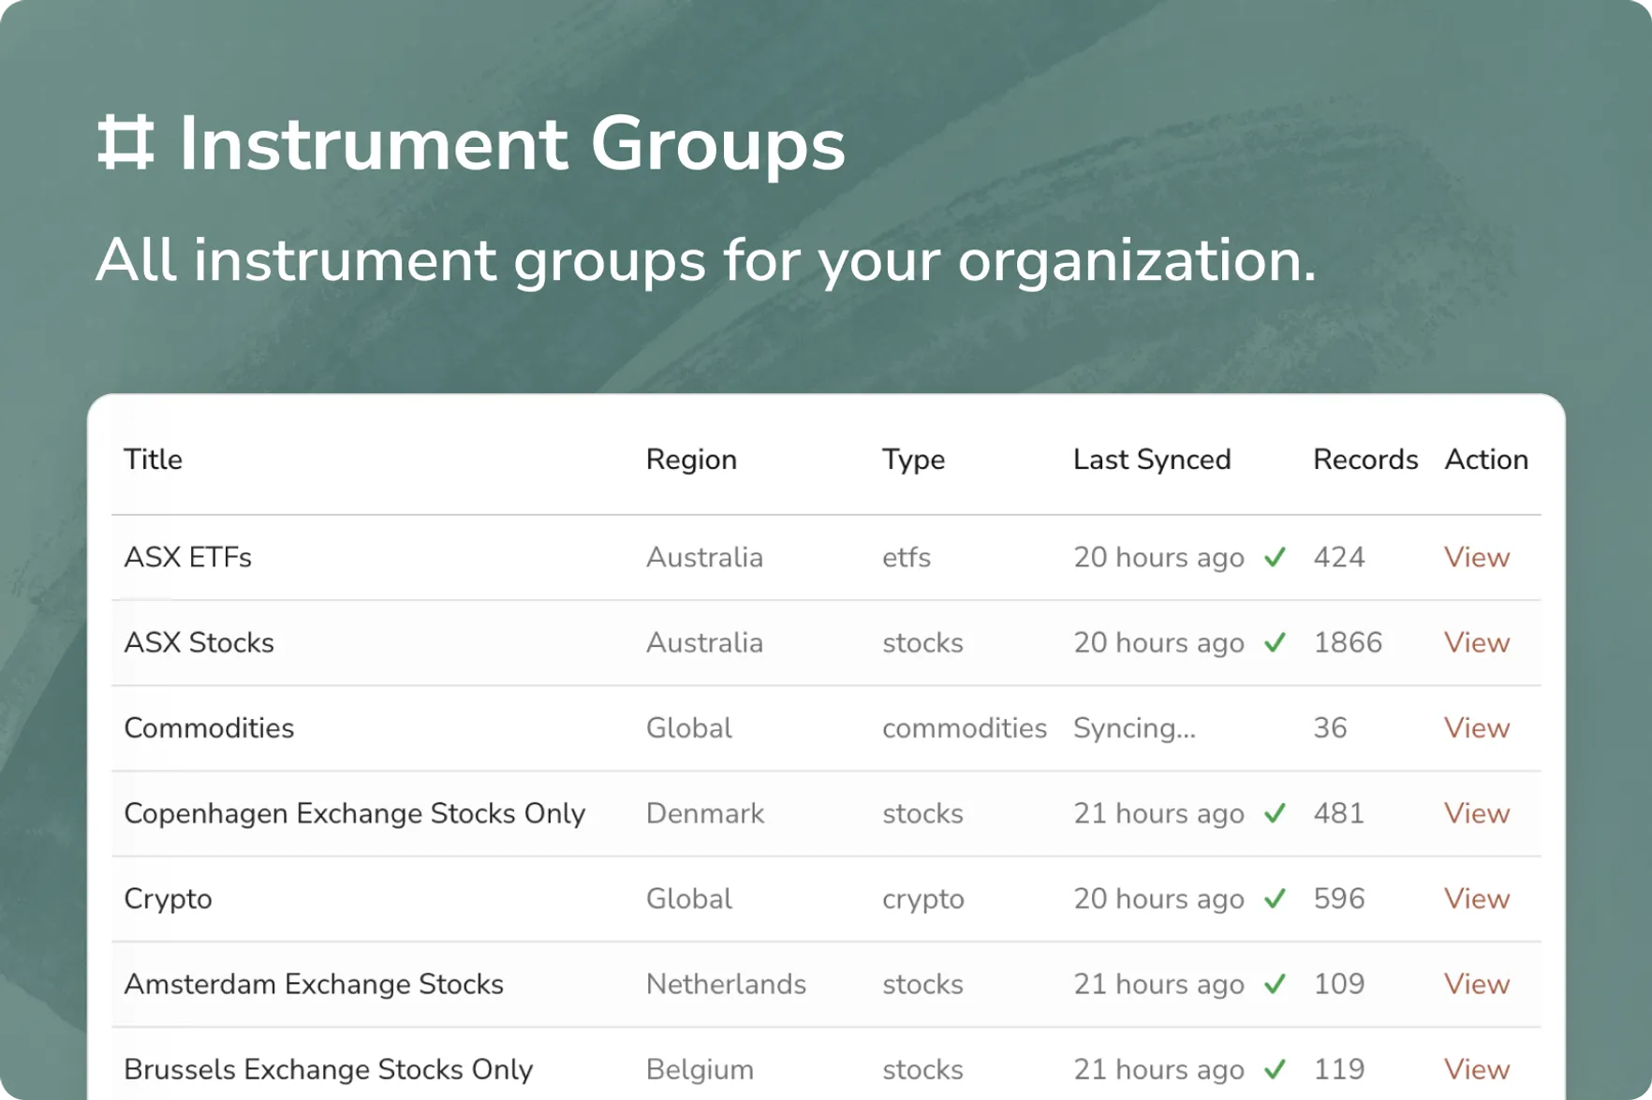Click the Records column header
This screenshot has width=1652, height=1100.
pos(1364,460)
